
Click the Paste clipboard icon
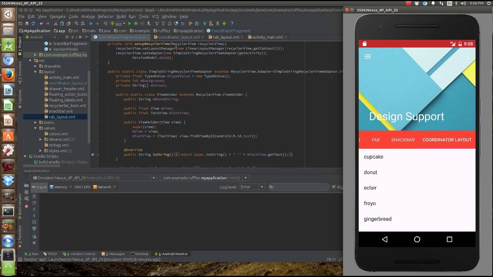coord(69,23)
